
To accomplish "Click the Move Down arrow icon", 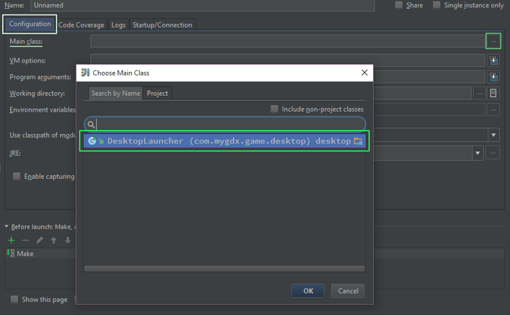I will [68, 240].
